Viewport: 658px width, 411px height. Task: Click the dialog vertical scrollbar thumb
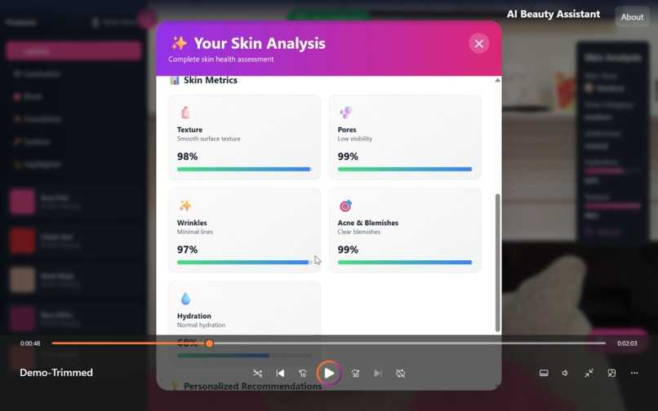click(498, 263)
